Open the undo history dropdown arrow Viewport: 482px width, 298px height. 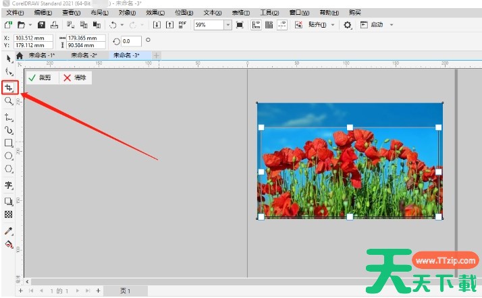click(x=122, y=25)
